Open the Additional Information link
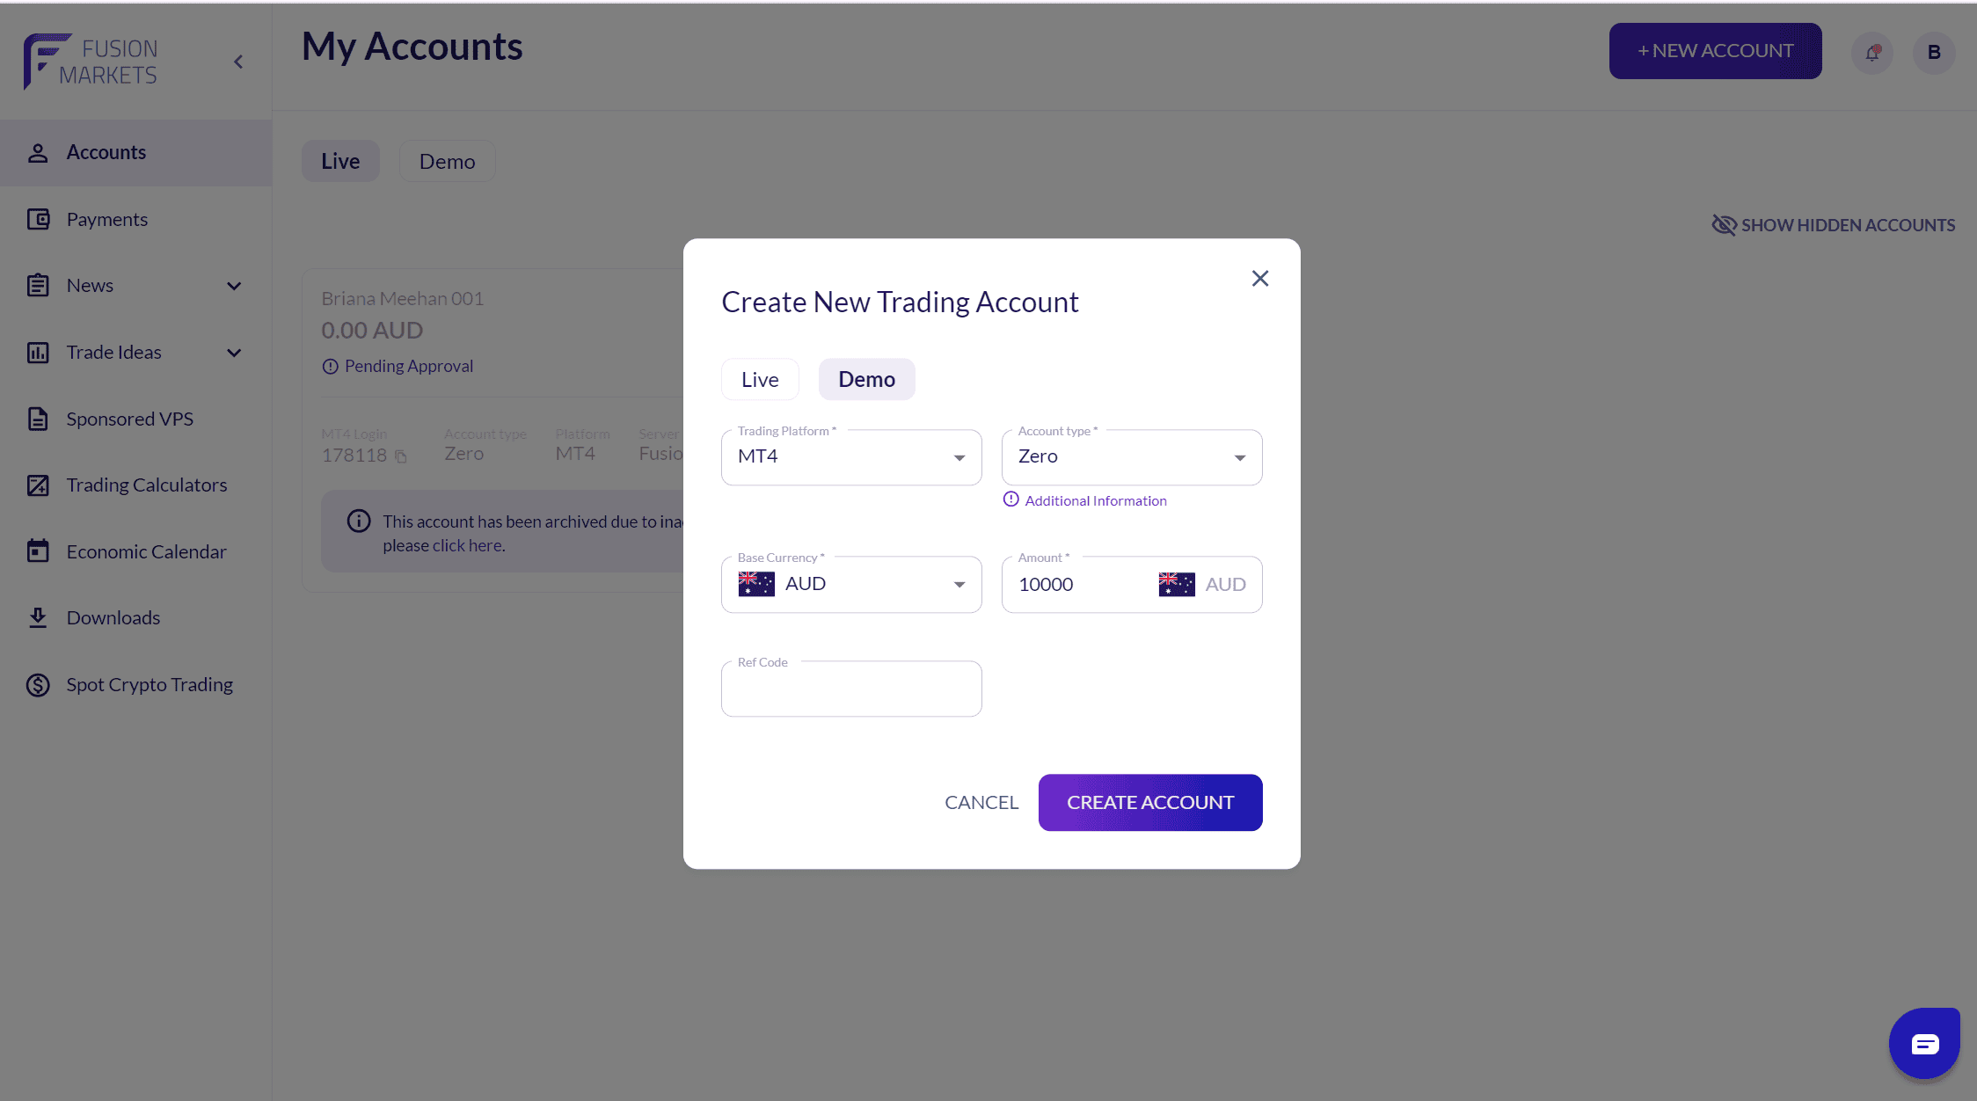The height and width of the screenshot is (1101, 1977). (1095, 500)
